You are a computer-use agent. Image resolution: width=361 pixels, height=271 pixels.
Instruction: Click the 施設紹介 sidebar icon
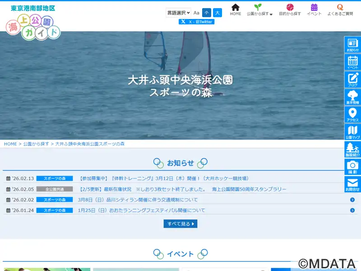click(352, 150)
